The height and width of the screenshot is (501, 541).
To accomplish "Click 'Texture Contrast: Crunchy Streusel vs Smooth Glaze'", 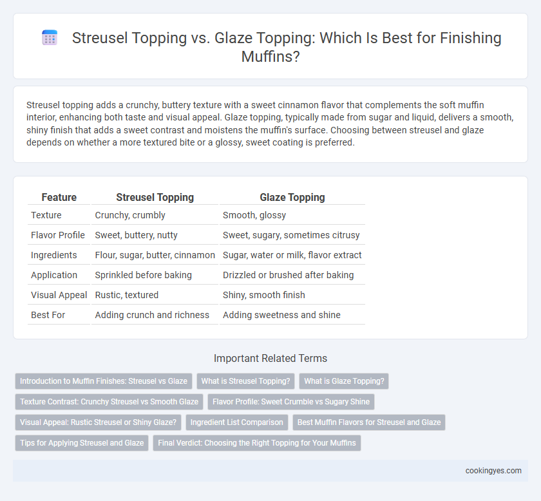I will tap(109, 402).
